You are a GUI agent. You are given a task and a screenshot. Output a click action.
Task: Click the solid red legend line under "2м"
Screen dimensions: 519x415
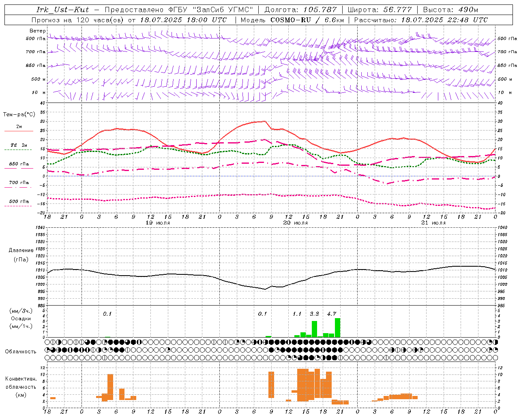pos(19,131)
